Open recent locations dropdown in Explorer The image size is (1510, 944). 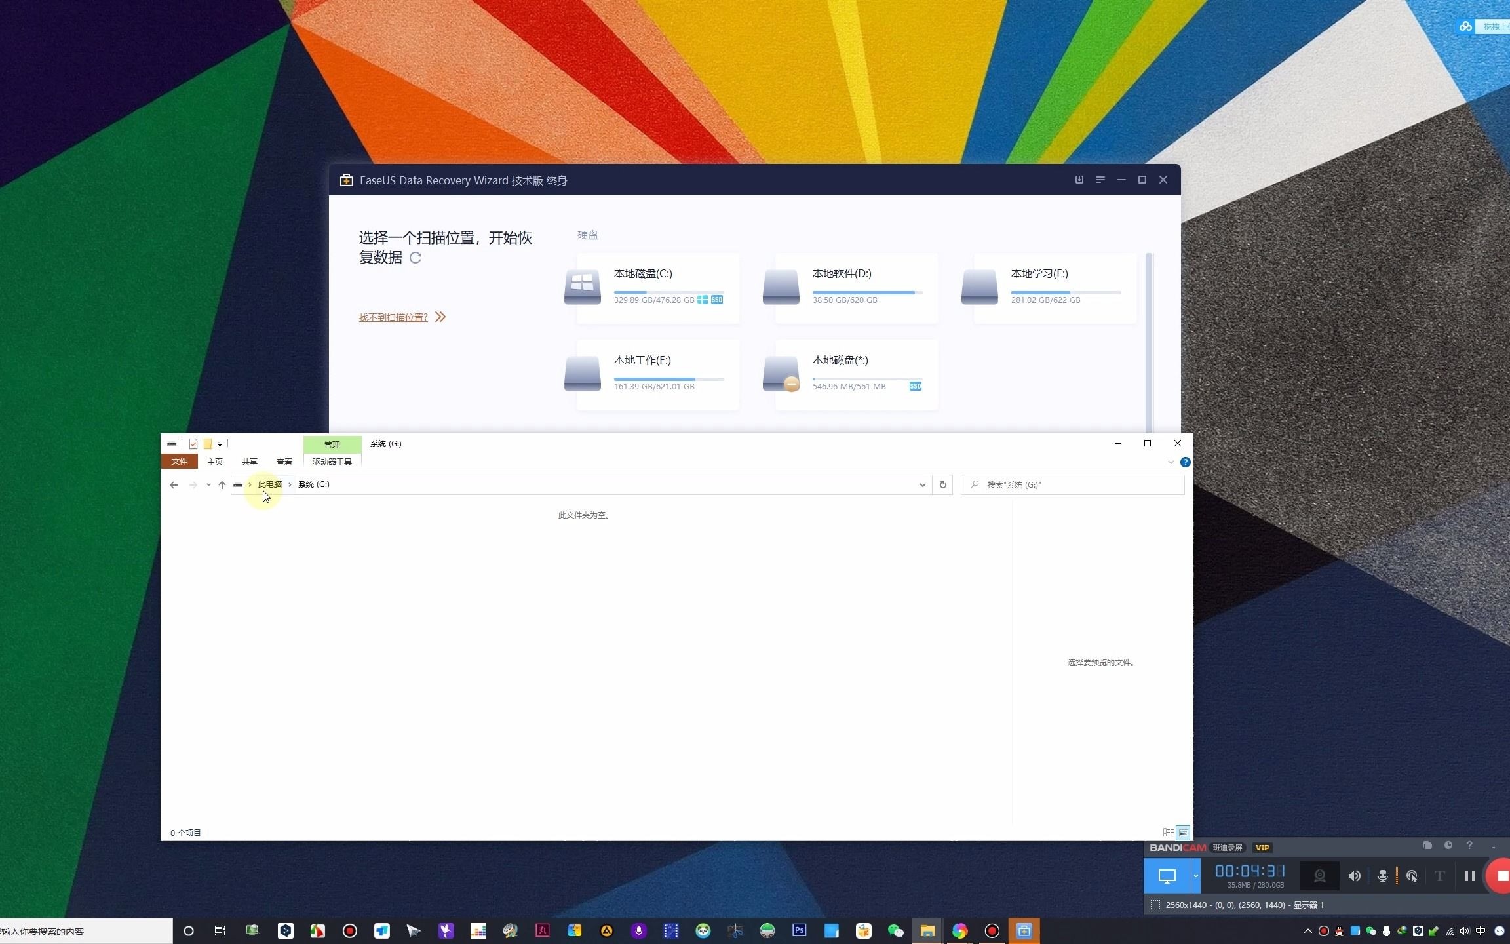tap(208, 485)
